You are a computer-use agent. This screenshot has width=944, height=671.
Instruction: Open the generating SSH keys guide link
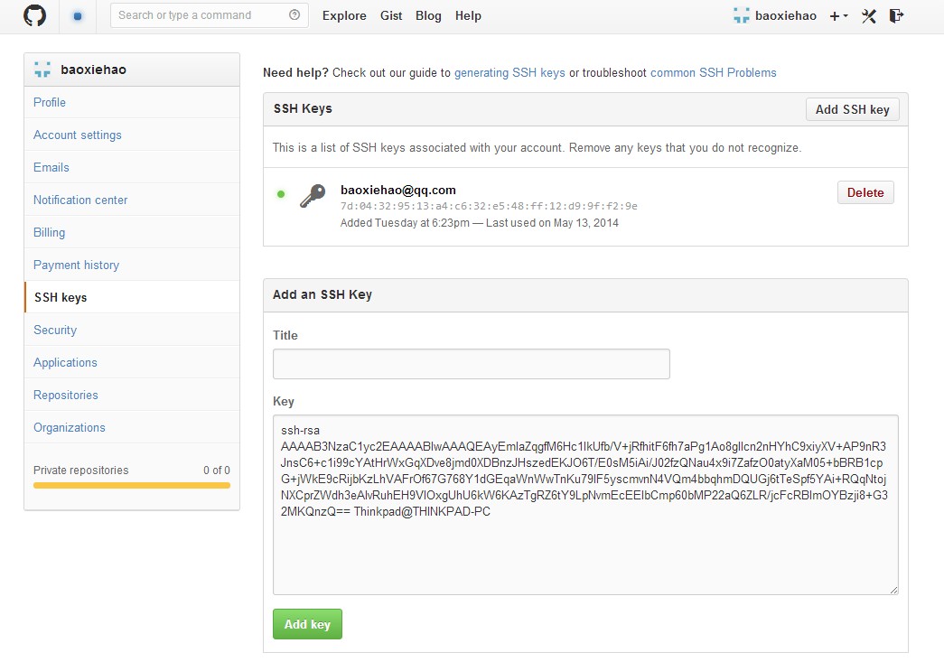(x=509, y=72)
